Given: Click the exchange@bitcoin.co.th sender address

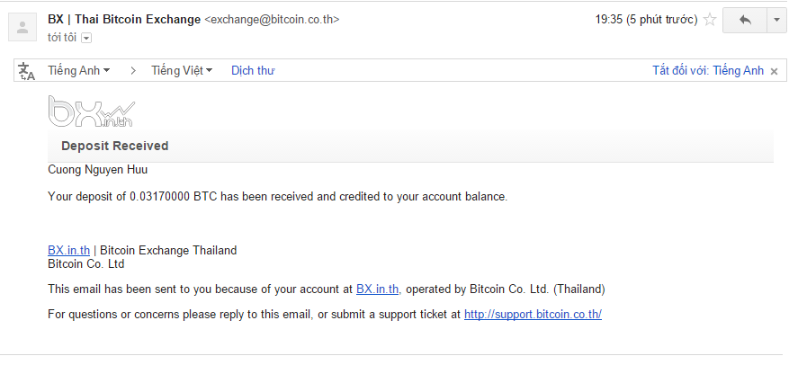Looking at the screenshot, I should [273, 20].
